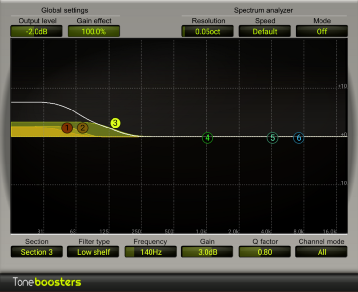Select EQ band node 1
The image size is (358, 292).
67,128
